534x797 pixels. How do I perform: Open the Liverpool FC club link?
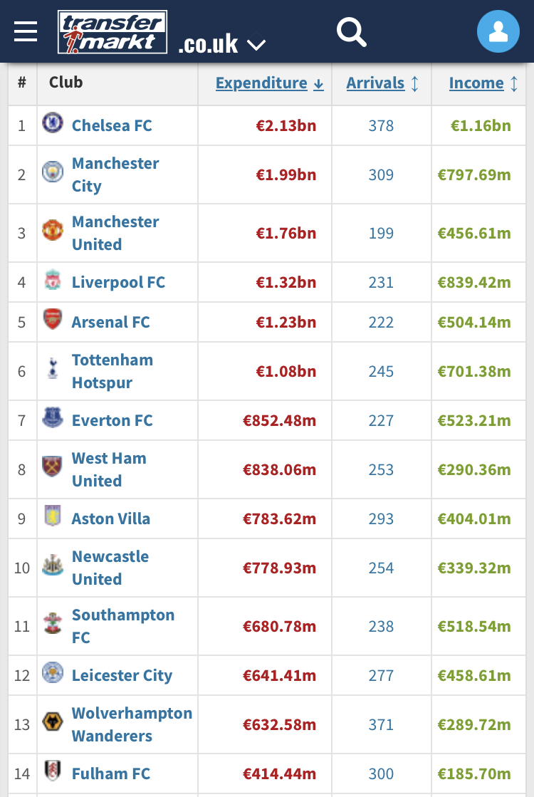(118, 282)
